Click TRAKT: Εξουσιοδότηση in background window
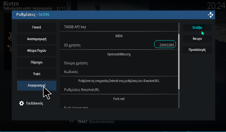226x132 pixels. point(96,122)
